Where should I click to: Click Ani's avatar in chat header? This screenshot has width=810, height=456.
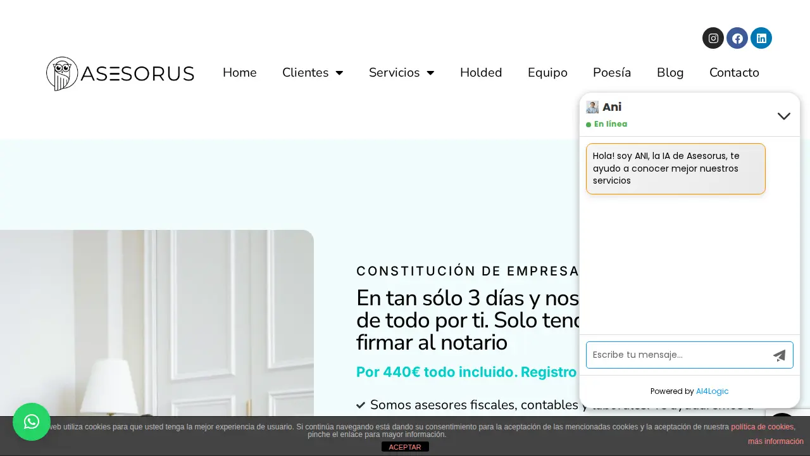point(592,107)
